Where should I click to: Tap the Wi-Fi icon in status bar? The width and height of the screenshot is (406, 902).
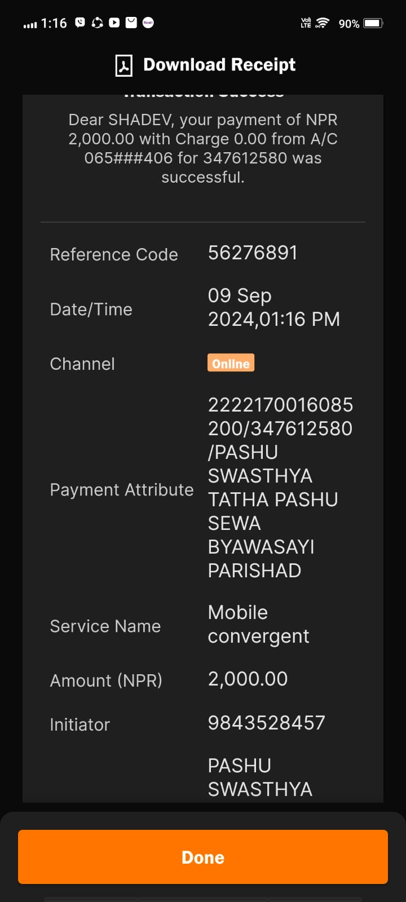tap(322, 23)
